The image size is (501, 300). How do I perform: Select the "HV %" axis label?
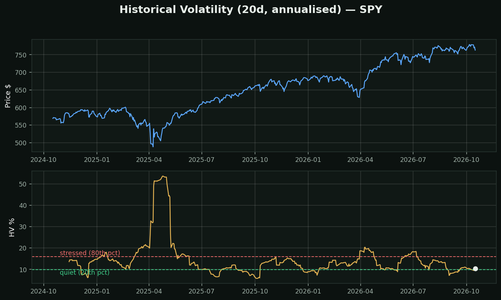[x=12, y=227]
